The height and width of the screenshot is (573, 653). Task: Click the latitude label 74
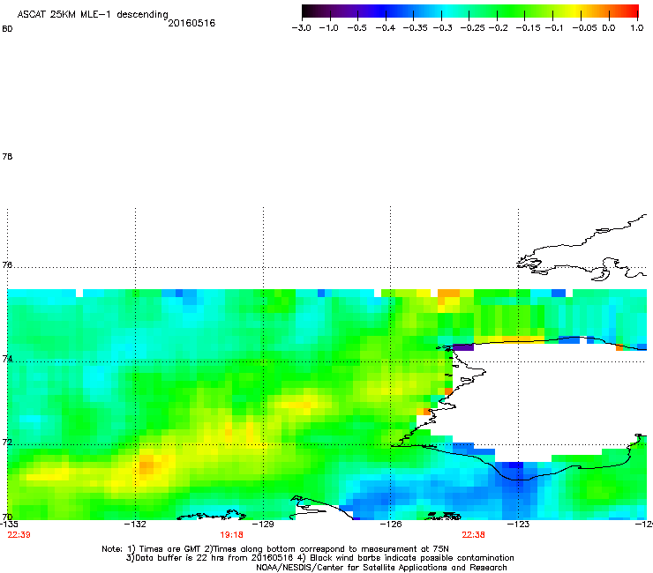[7, 359]
